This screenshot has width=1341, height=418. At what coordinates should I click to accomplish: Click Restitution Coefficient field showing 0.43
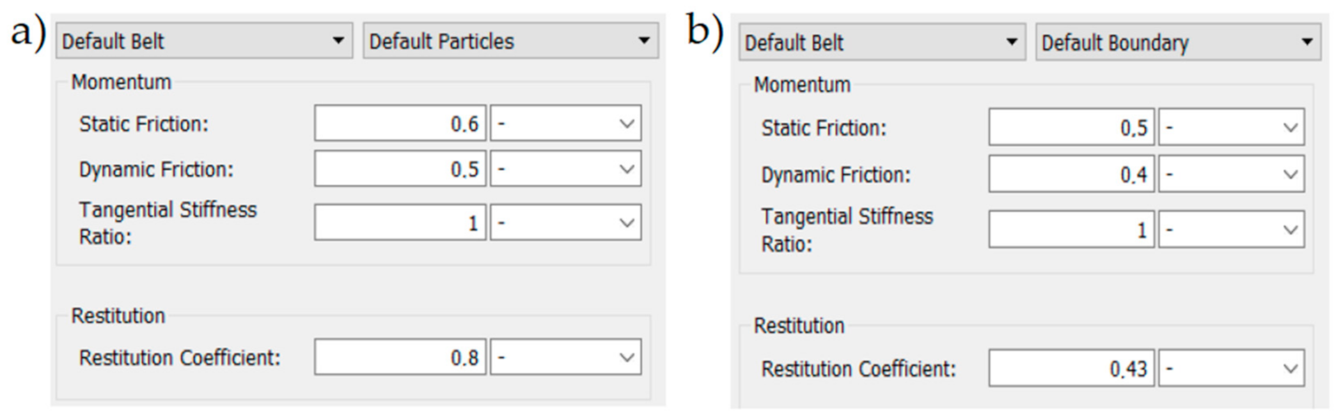(1071, 368)
